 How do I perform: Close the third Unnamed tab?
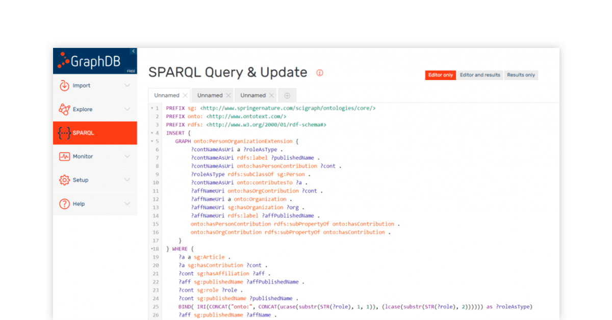coord(272,95)
